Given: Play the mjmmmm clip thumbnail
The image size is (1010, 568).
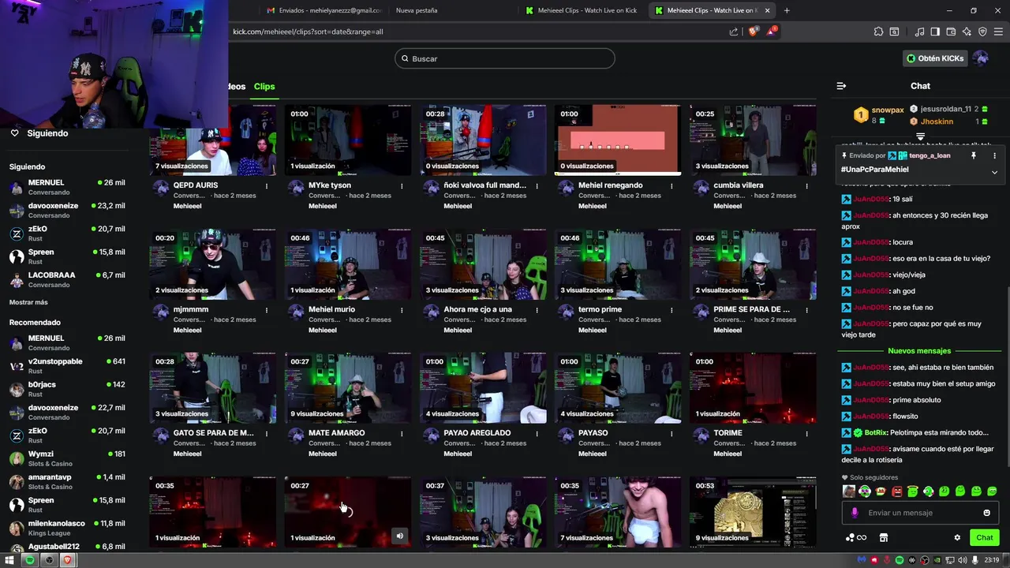Looking at the screenshot, I should [213, 264].
